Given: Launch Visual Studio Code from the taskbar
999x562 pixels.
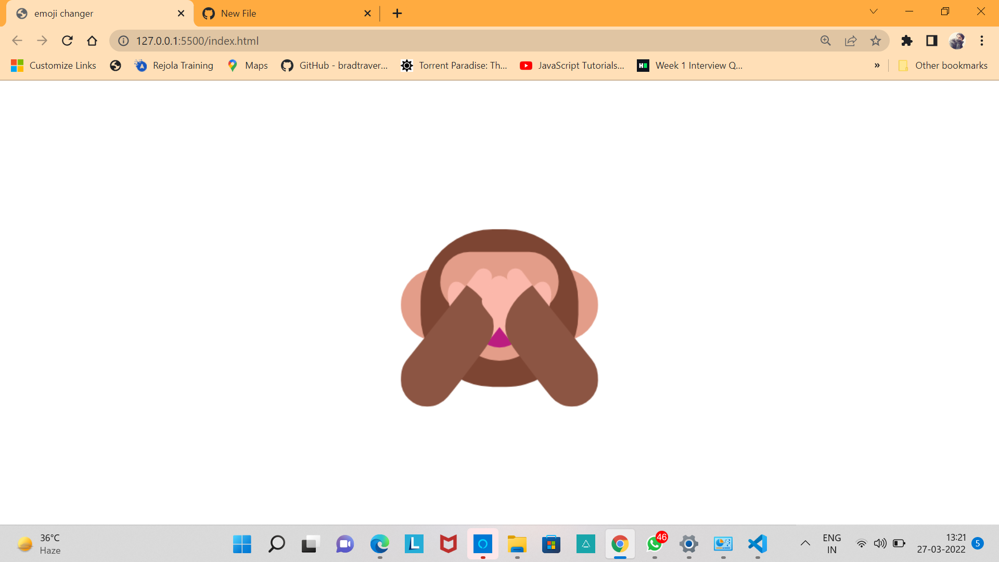Looking at the screenshot, I should coord(757,544).
